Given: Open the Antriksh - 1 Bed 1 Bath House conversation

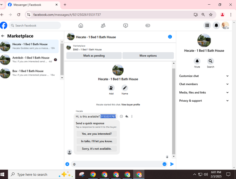Looking at the screenshot, I should [x=29, y=59].
